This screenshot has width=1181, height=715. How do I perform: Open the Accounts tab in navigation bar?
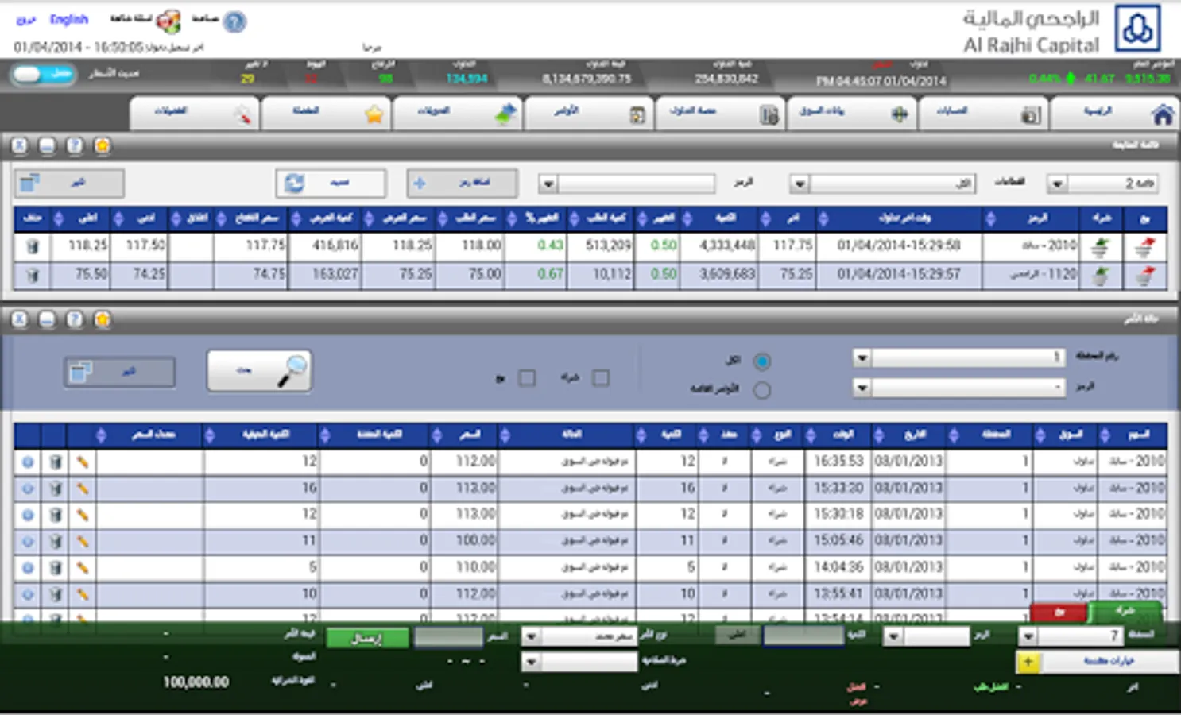click(x=983, y=114)
